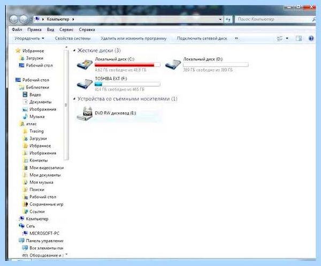Image resolution: width=321 pixels, height=266 pixels.
Task: Click the search magnifier icon
Action: (314, 19)
